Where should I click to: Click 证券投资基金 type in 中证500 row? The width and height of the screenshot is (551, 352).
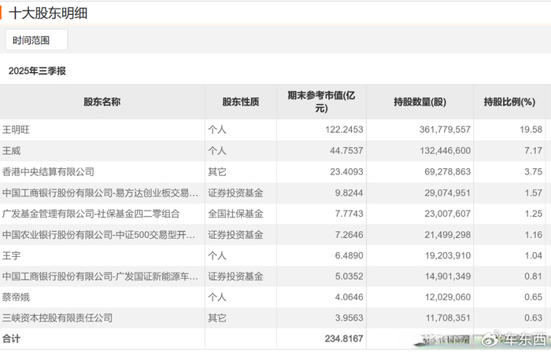point(235,235)
